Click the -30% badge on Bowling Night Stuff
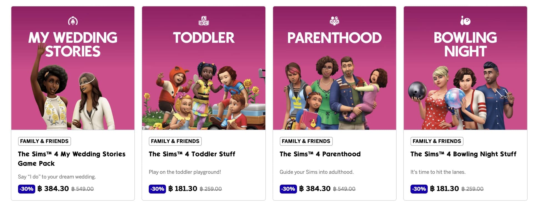The height and width of the screenshot is (206, 539). click(x=419, y=189)
